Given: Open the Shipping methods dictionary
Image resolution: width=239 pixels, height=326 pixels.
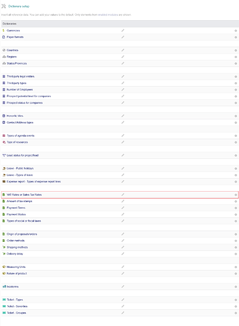Looking at the screenshot, I should (x=17, y=247).
